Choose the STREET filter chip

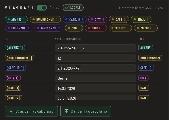[x=120, y=28]
